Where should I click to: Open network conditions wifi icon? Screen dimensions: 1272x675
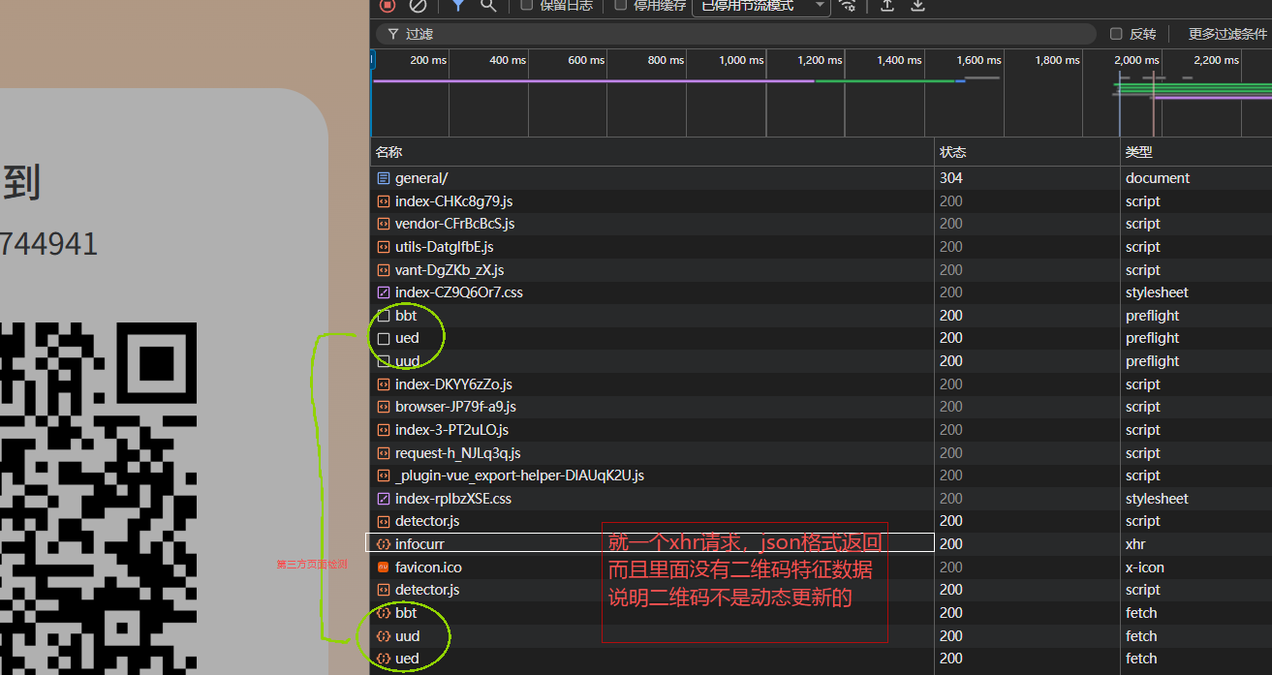pos(849,5)
